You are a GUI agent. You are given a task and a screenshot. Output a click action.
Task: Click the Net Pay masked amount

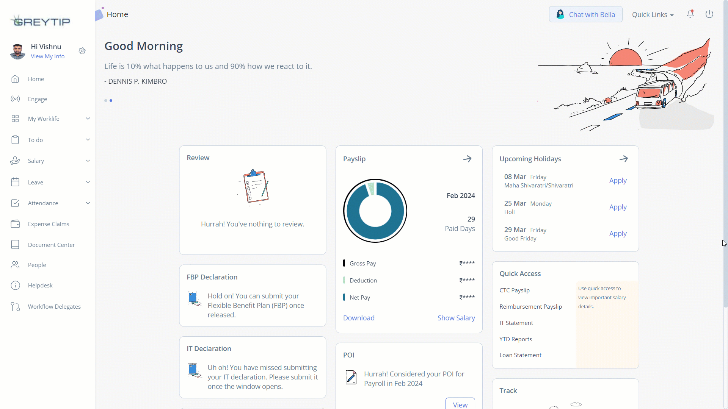pyautogui.click(x=467, y=297)
